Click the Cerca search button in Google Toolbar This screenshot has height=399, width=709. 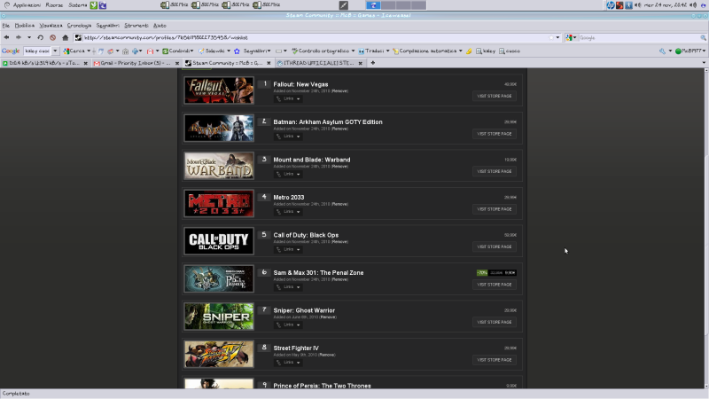click(x=76, y=51)
